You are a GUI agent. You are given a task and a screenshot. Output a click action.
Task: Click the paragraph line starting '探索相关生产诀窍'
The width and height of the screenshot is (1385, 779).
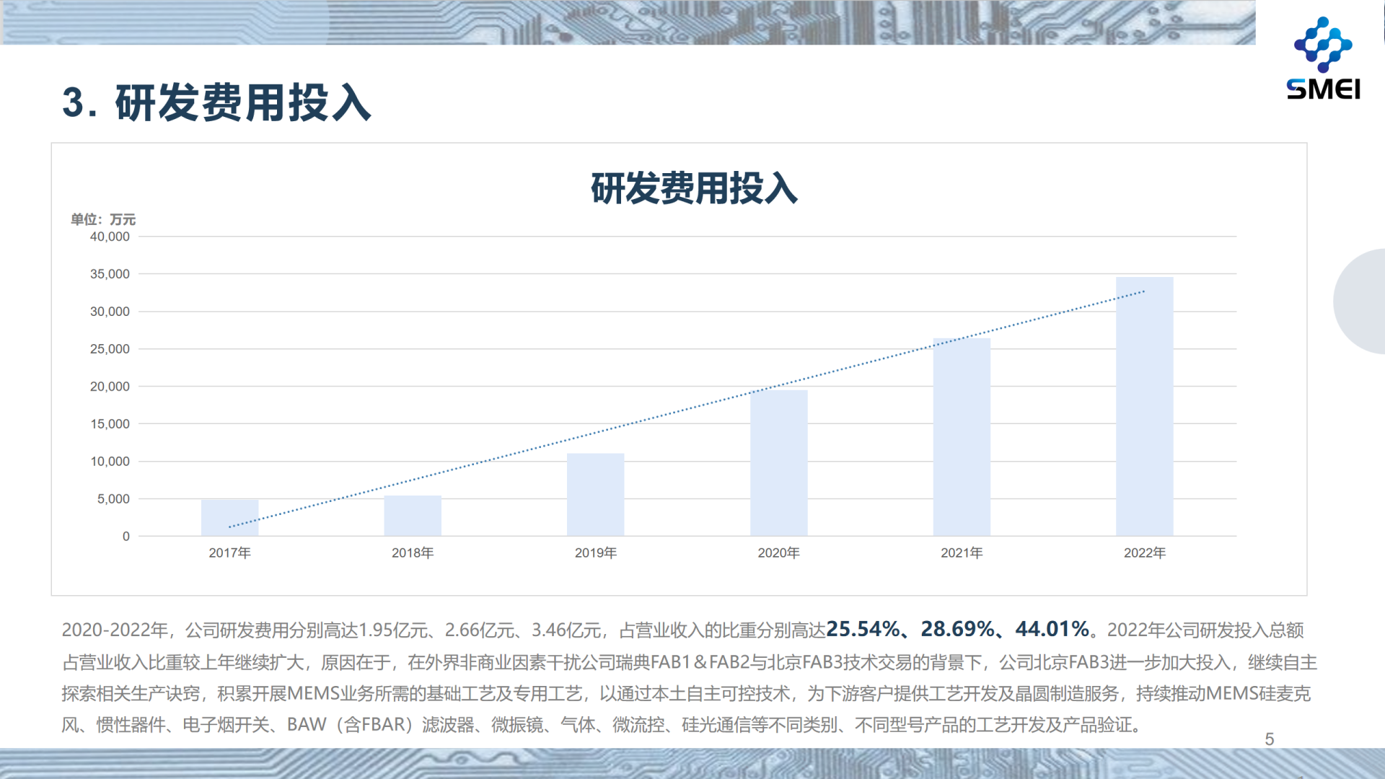[x=686, y=693]
